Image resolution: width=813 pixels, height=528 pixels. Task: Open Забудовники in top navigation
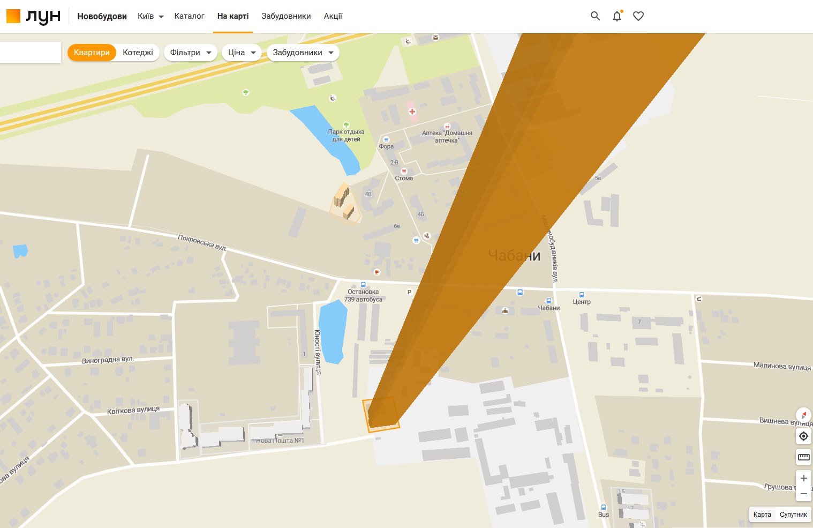[x=286, y=16]
